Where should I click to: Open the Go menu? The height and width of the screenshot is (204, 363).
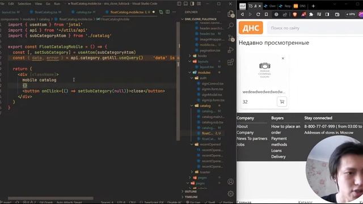48,4
